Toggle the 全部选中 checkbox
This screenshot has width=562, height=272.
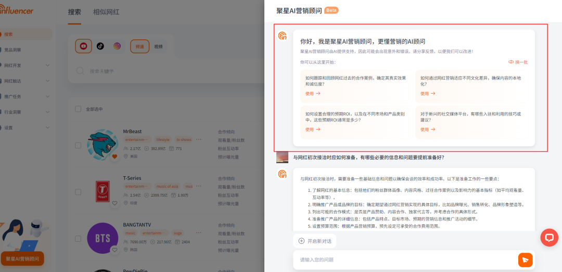[x=78, y=109]
